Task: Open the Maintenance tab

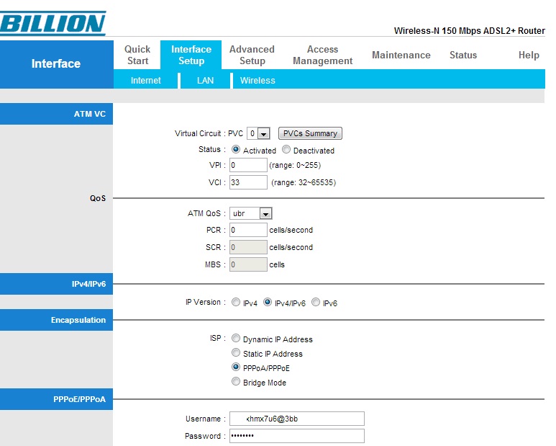Action: point(401,55)
